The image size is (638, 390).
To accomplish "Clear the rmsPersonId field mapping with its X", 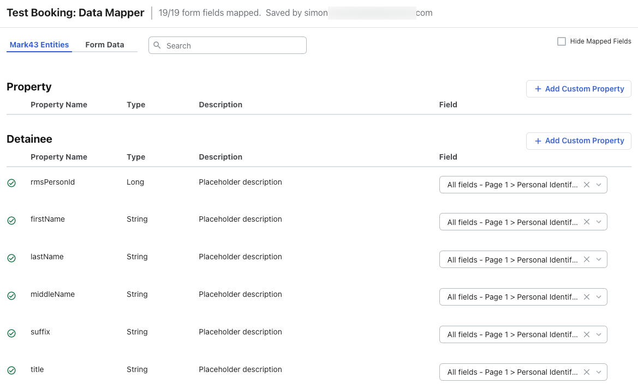I will click(x=586, y=184).
